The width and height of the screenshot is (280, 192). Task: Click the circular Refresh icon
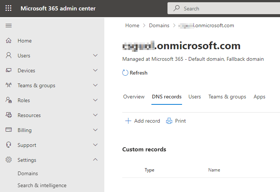tap(125, 73)
